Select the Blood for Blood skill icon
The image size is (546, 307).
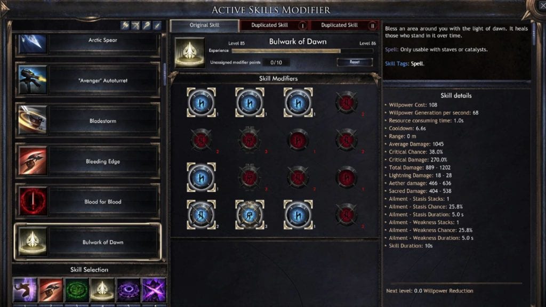(x=33, y=201)
